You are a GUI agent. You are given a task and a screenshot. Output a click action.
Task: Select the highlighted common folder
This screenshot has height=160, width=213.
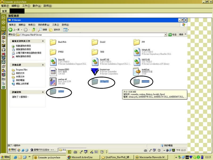coord(137,82)
